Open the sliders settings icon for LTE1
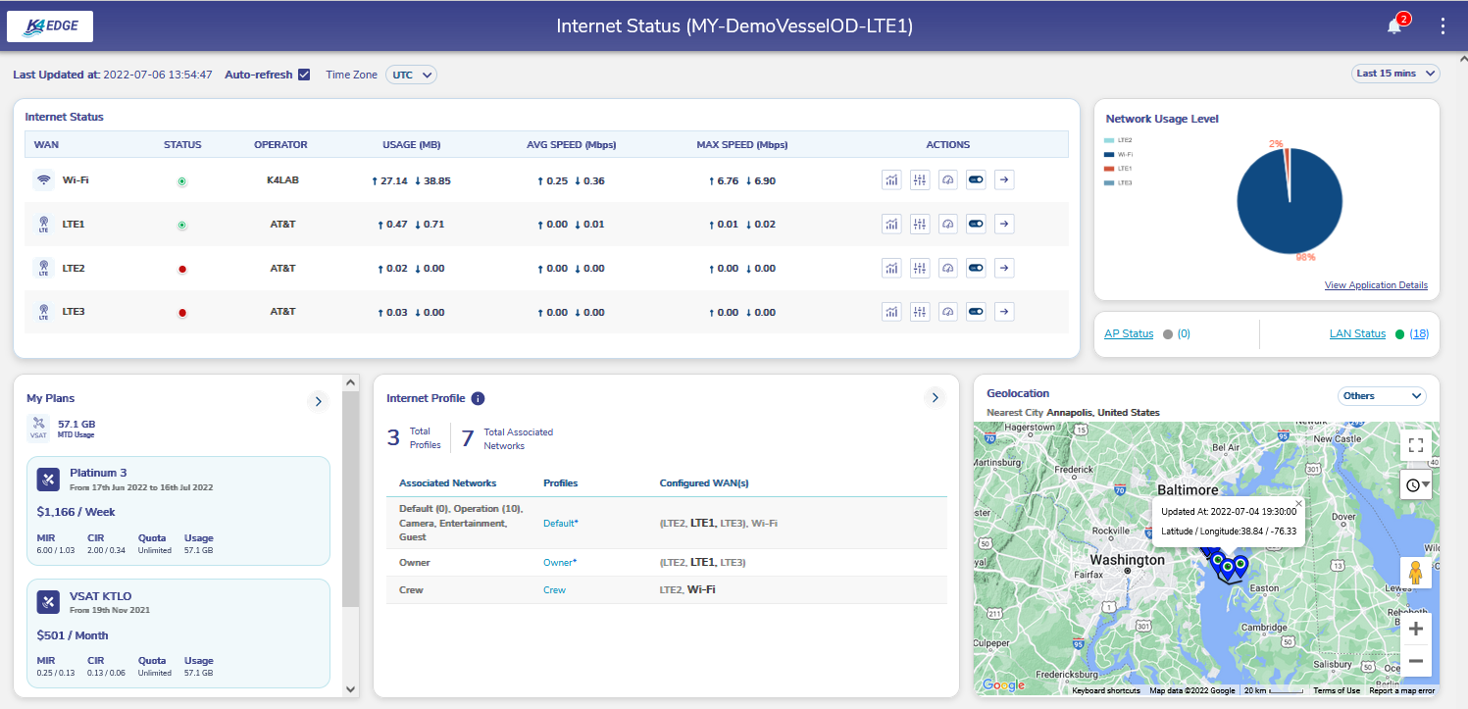This screenshot has width=1468, height=709. 919,225
